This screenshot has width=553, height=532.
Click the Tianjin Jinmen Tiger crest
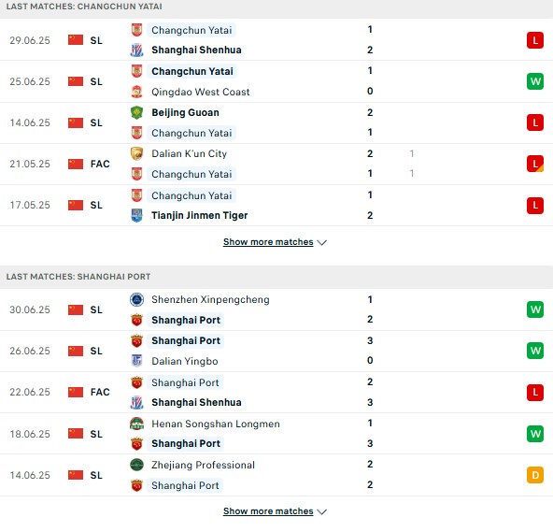coord(136,215)
